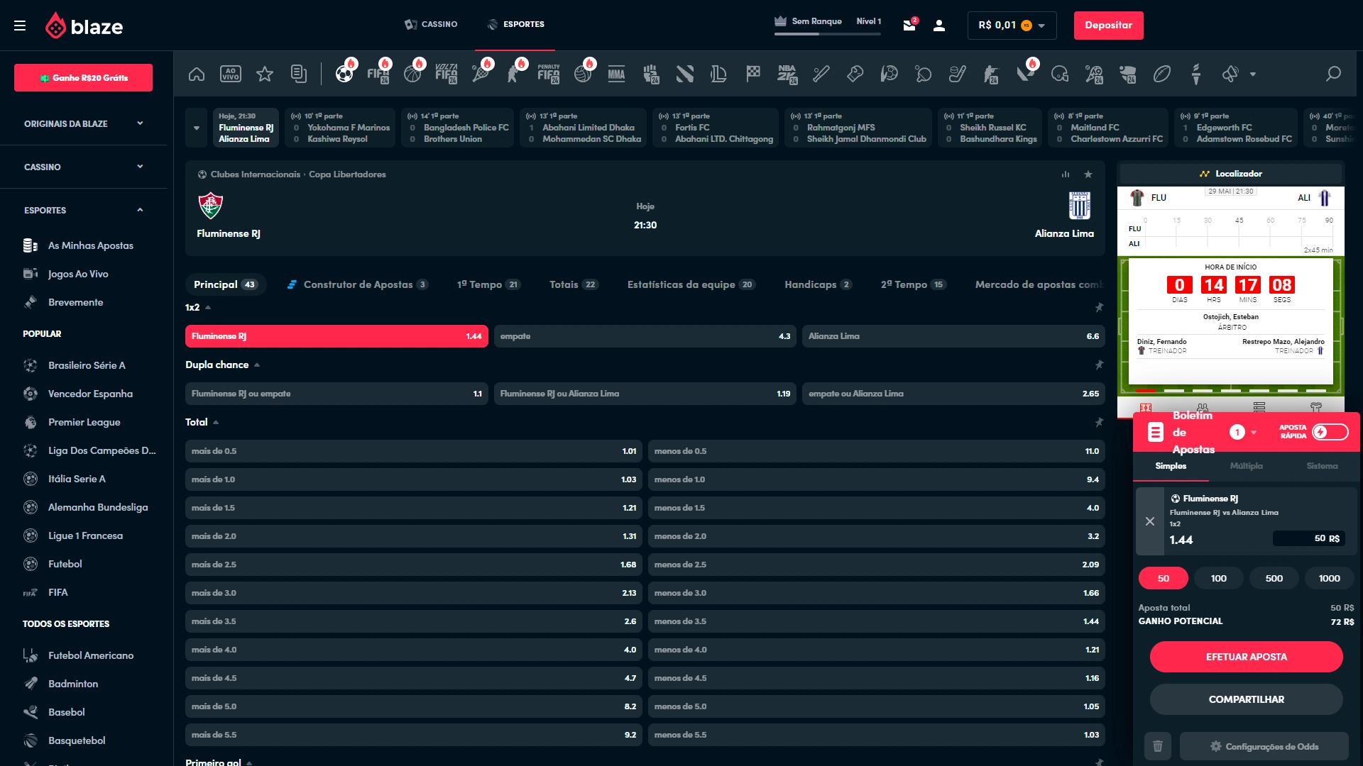Click the Efetuar Aposta button
This screenshot has width=1363, height=766.
coord(1245,657)
